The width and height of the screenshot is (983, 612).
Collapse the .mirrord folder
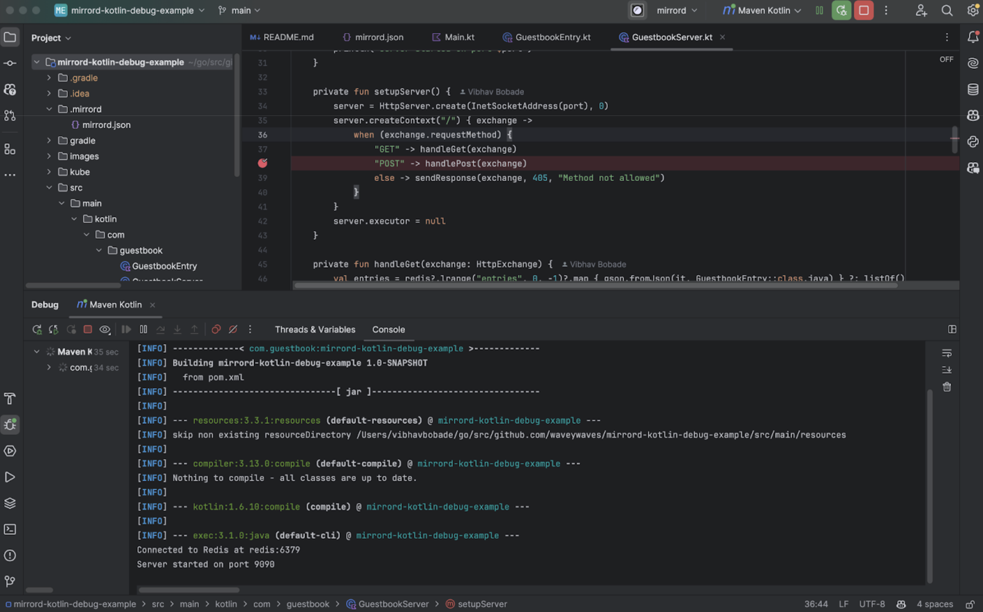coord(49,109)
